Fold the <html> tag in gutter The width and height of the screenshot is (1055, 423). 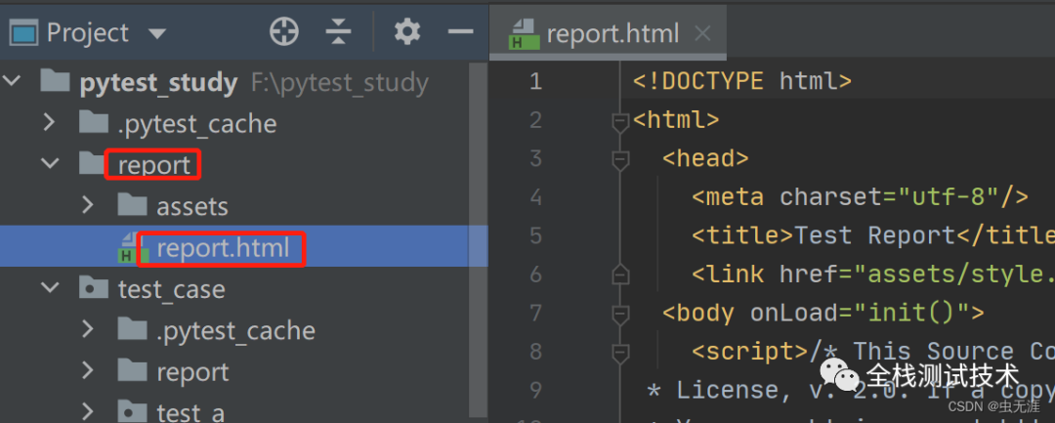tap(619, 122)
